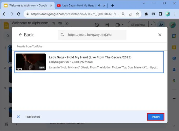Expand the camera meeting dropdown arrow
The width and height of the screenshot is (179, 131).
click(122, 25)
